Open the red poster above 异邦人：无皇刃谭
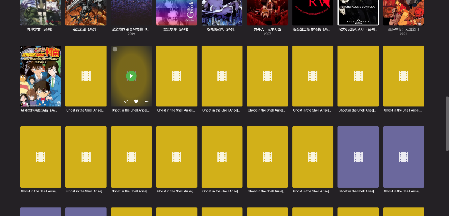 click(x=268, y=13)
